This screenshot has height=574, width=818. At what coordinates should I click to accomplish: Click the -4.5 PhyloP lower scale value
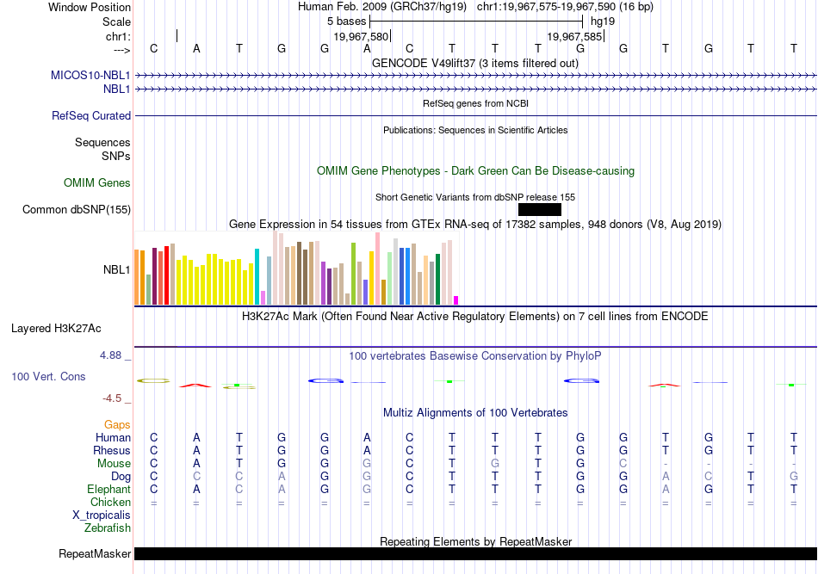pos(112,398)
